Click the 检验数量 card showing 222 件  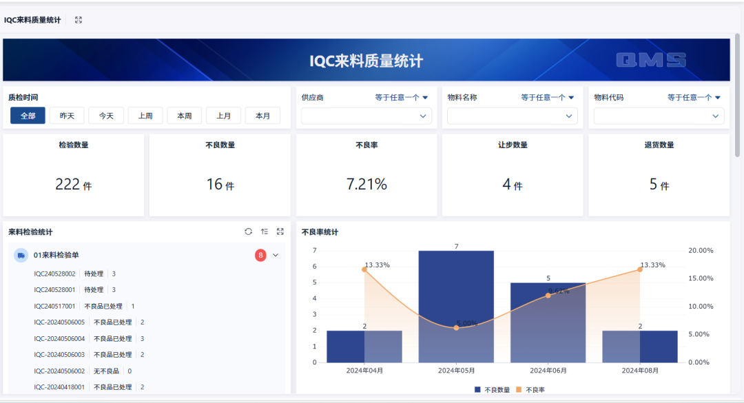point(74,175)
